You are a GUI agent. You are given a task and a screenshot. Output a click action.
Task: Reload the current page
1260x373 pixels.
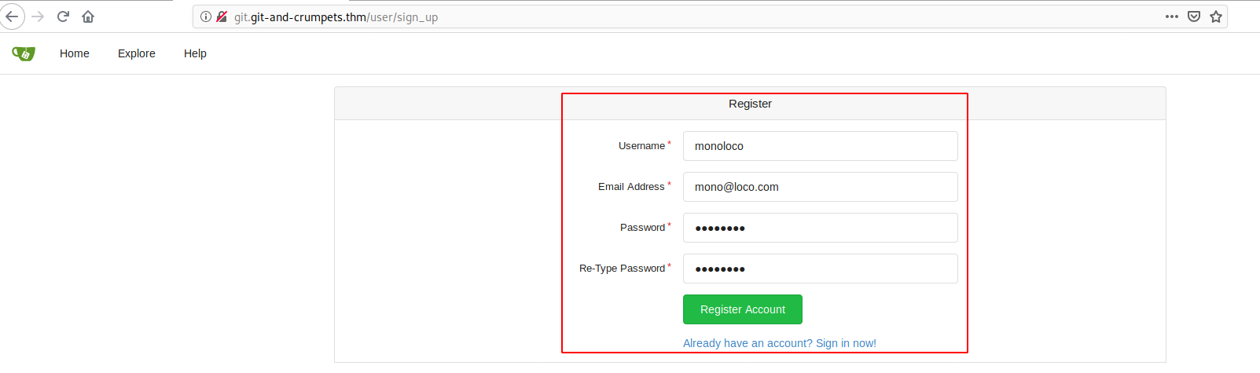pyautogui.click(x=63, y=16)
